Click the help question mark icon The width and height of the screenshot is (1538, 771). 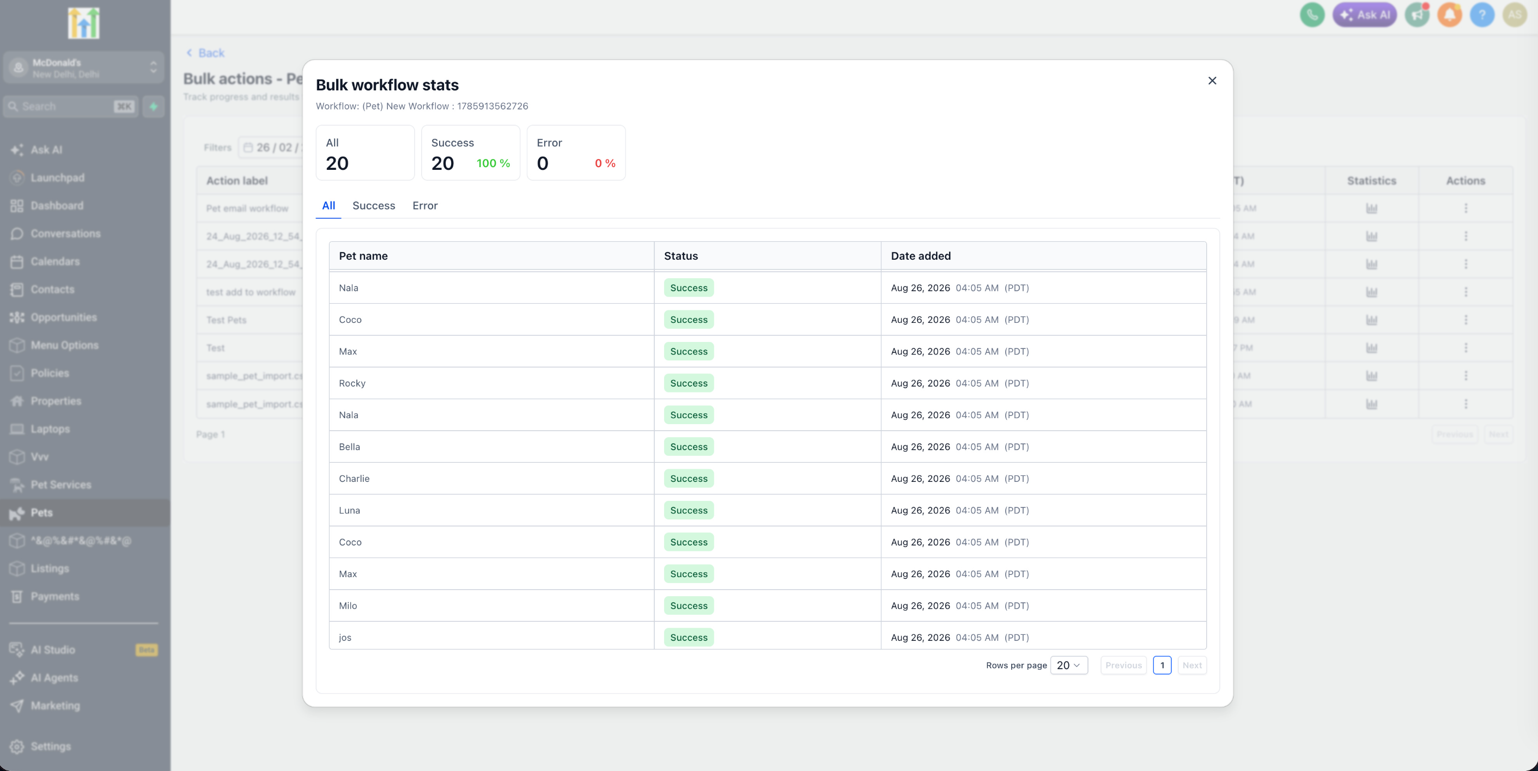click(x=1482, y=15)
